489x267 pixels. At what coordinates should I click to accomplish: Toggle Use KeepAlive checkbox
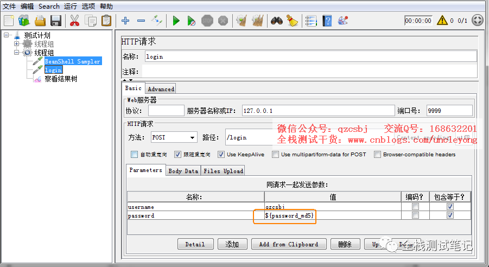(x=221, y=155)
